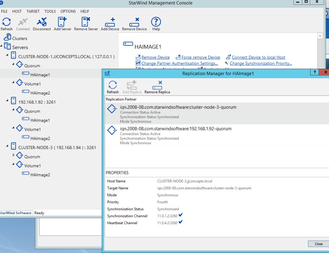Viewport: 329px width, 253px height.
Task: Click Remove Replica in Replication Manager
Action: pyautogui.click(x=157, y=85)
